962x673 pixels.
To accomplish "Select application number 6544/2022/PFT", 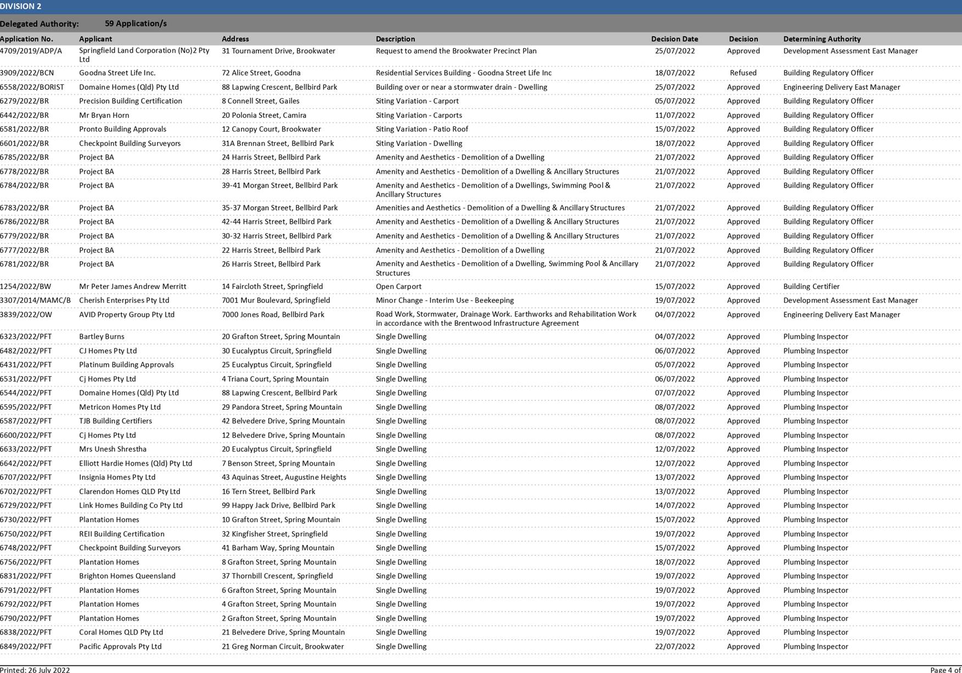I will click(26, 393).
